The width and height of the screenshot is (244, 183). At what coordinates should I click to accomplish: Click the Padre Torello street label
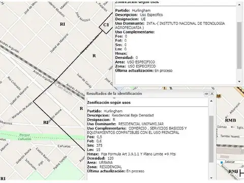(x=60, y=162)
